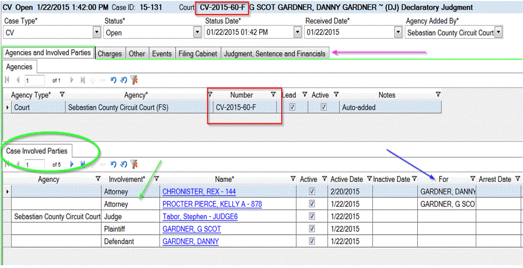Click clear filter icon in Case Involved Parties toolbar
523x268 pixels.
(x=134, y=164)
